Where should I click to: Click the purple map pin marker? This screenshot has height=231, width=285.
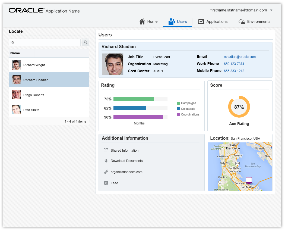(x=249, y=180)
